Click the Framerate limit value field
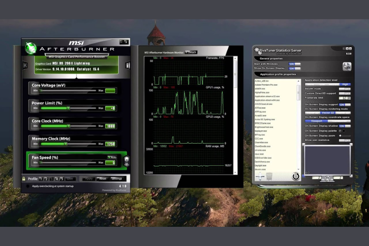 [x=345, y=98]
